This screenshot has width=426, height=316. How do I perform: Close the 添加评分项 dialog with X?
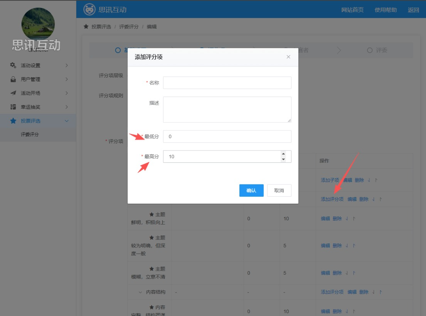click(x=288, y=57)
